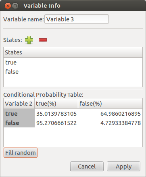
Task: Click the gray window button beside close
Action: [x=15, y=6]
